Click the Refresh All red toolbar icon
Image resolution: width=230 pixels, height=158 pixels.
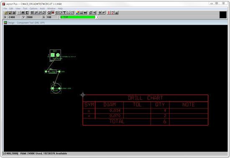(109, 13)
